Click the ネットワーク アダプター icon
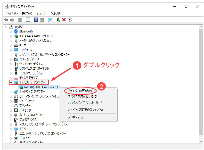Viewport: 204px width, 150px height. click(x=16, y=92)
